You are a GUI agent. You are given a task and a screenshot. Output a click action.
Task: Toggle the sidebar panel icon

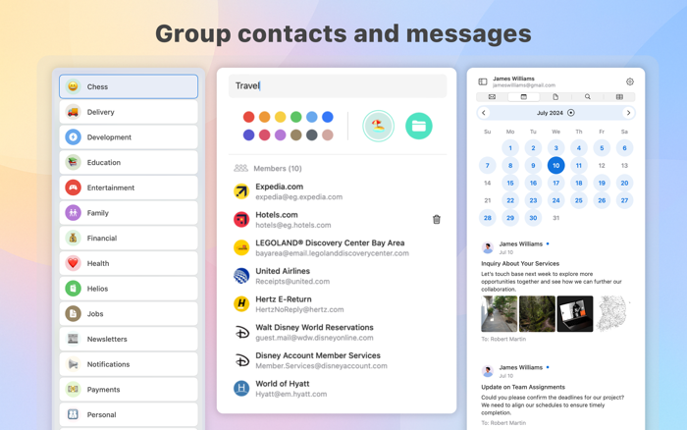483,81
